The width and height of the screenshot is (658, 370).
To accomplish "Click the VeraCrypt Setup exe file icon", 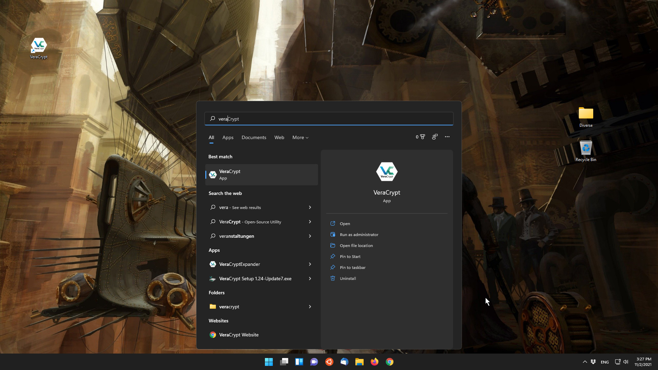I will [212, 279].
